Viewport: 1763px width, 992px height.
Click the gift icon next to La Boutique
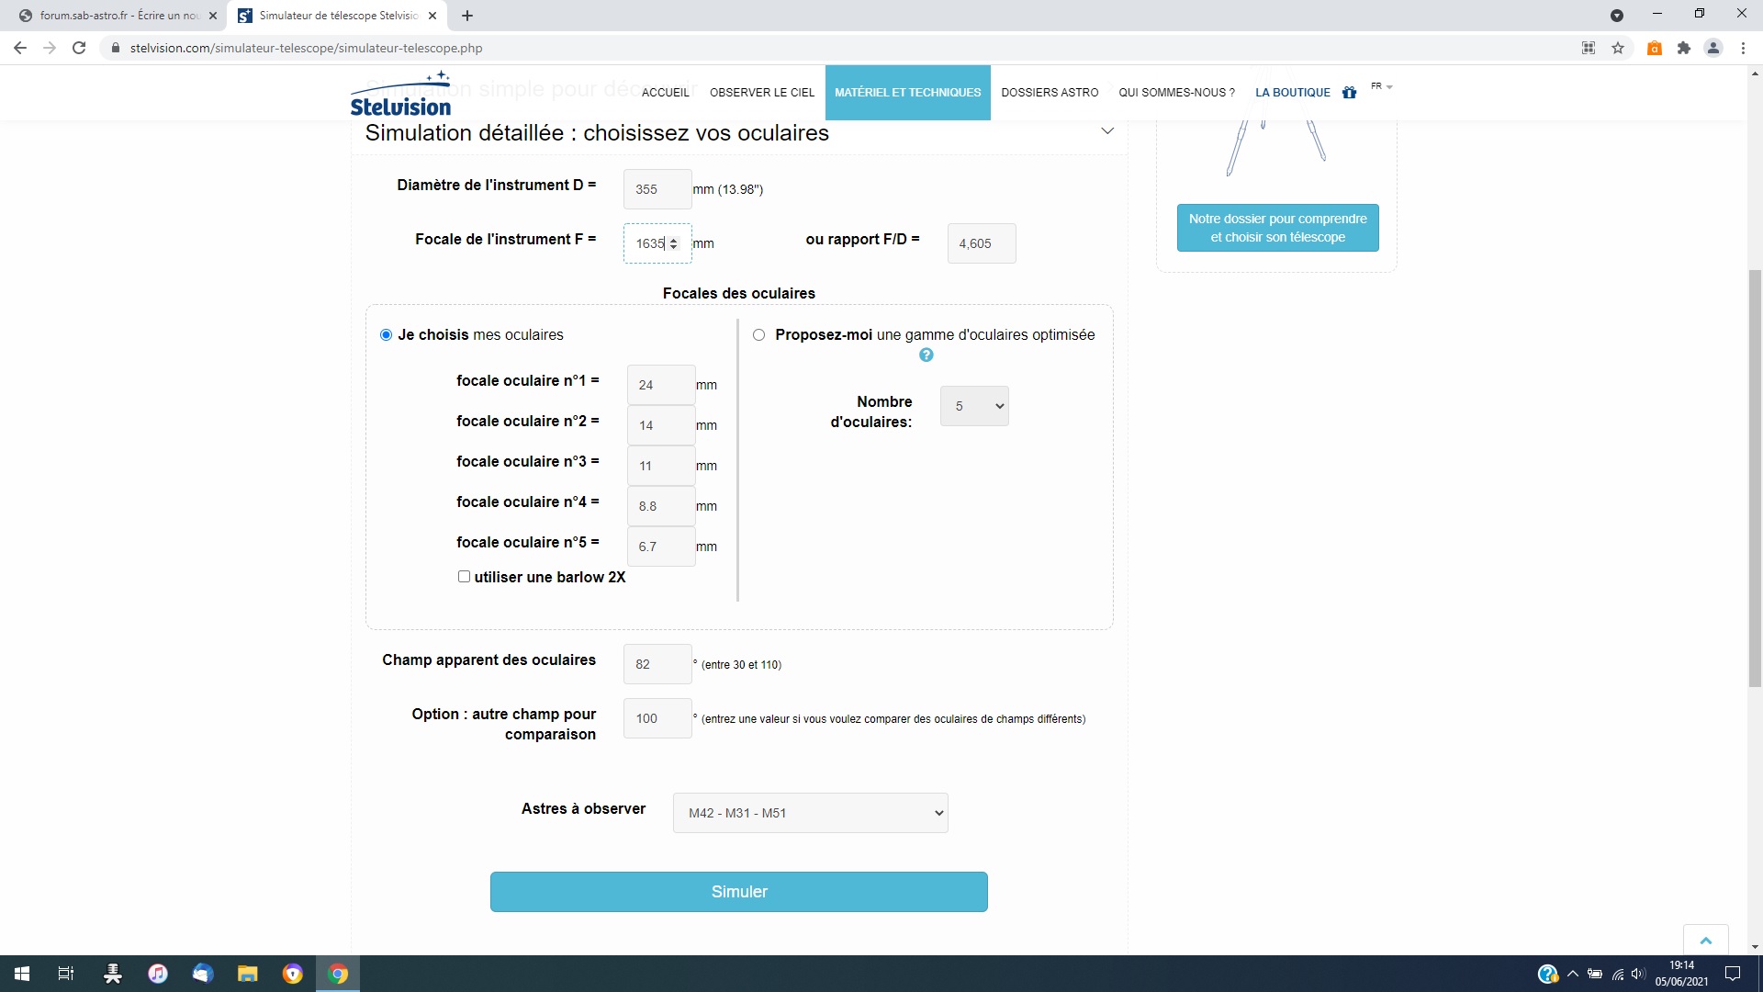(1349, 93)
